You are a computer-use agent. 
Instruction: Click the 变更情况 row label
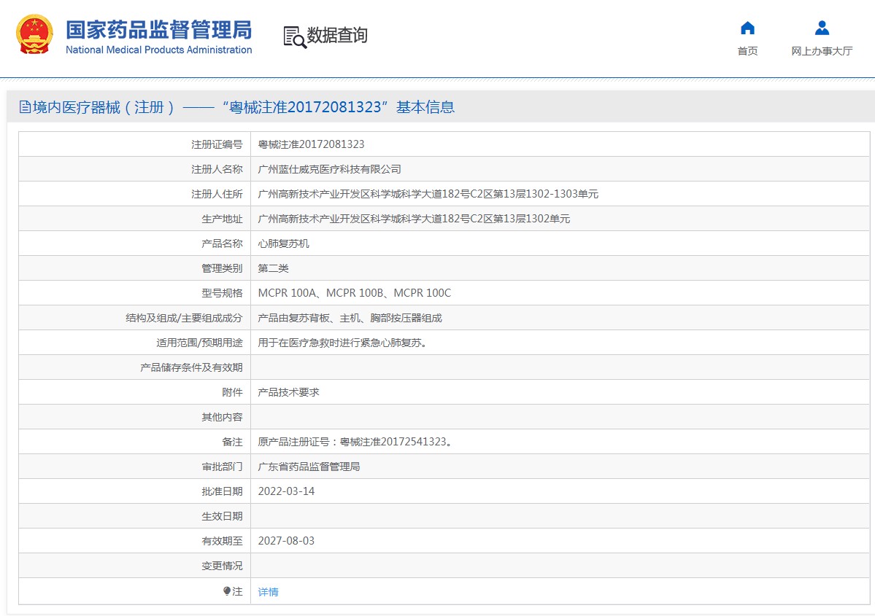222,566
